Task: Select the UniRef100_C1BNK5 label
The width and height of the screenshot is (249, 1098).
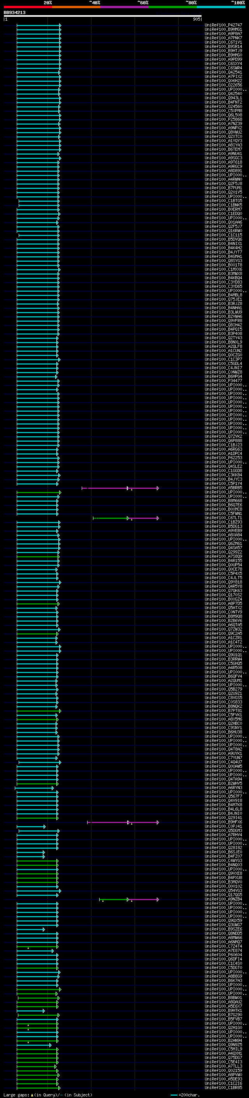Action: (x=223, y=205)
